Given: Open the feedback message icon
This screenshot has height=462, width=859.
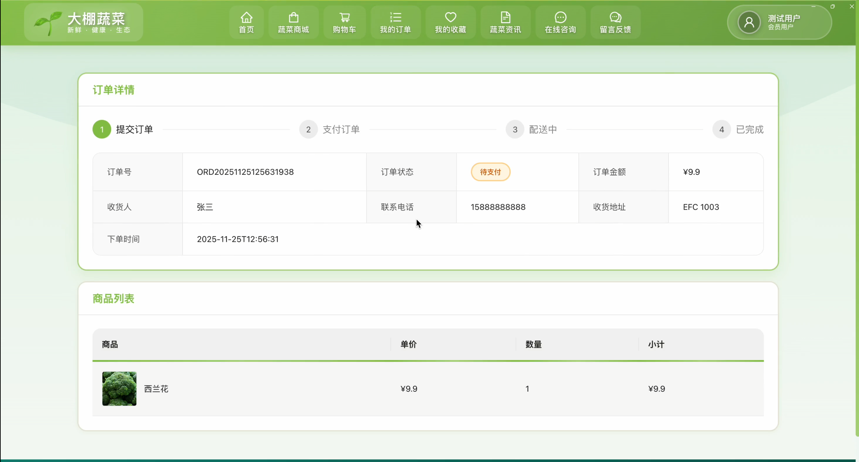Looking at the screenshot, I should [615, 18].
